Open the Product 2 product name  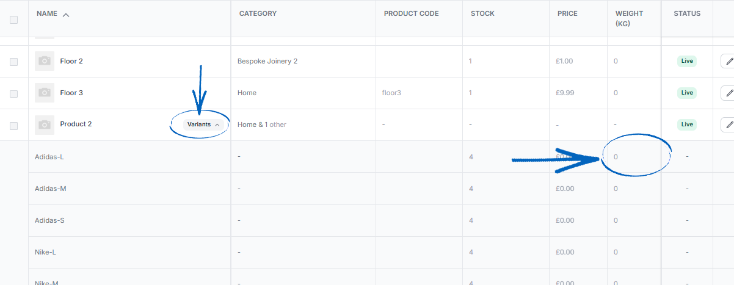pos(76,124)
